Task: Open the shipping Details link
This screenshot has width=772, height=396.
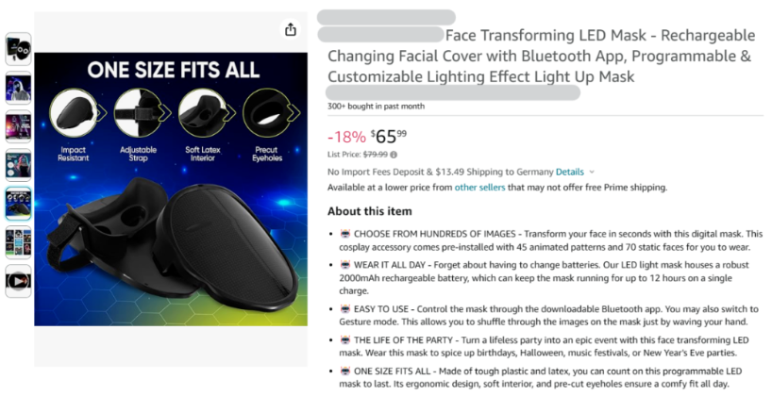Action: (x=569, y=173)
